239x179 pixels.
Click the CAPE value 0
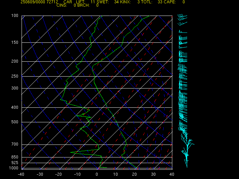184,2
